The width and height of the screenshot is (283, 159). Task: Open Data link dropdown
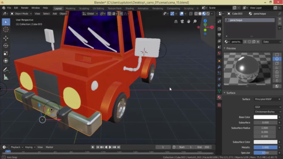pyautogui.click(x=272, y=42)
